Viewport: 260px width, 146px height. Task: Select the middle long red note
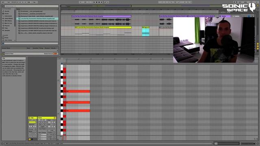tap(78, 102)
